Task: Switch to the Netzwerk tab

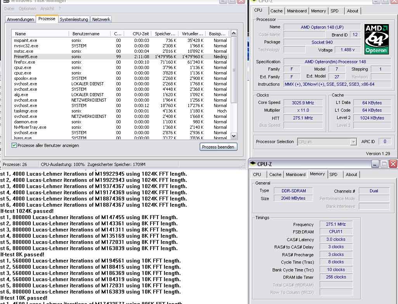Action: 101,19
